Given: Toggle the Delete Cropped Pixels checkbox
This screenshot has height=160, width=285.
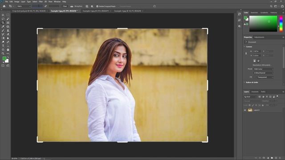Looking at the screenshot, I should [x=97, y=6].
